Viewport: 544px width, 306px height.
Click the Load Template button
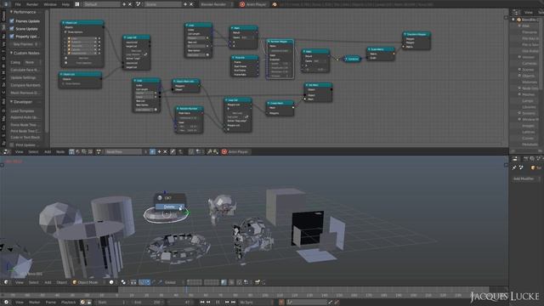(25, 111)
